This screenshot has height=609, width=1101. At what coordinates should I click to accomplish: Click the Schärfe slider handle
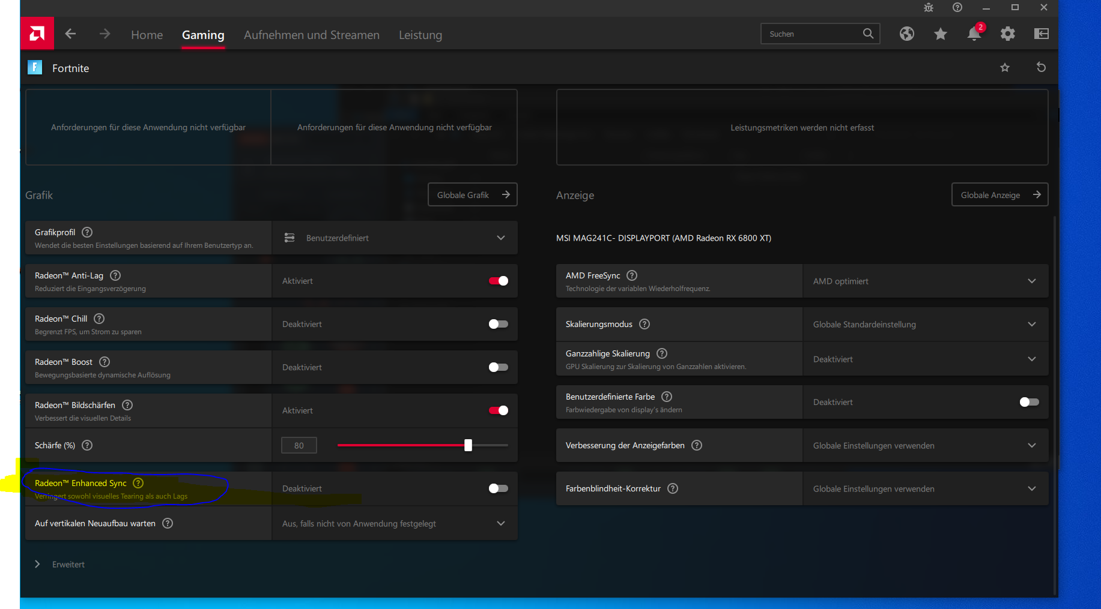pyautogui.click(x=468, y=445)
